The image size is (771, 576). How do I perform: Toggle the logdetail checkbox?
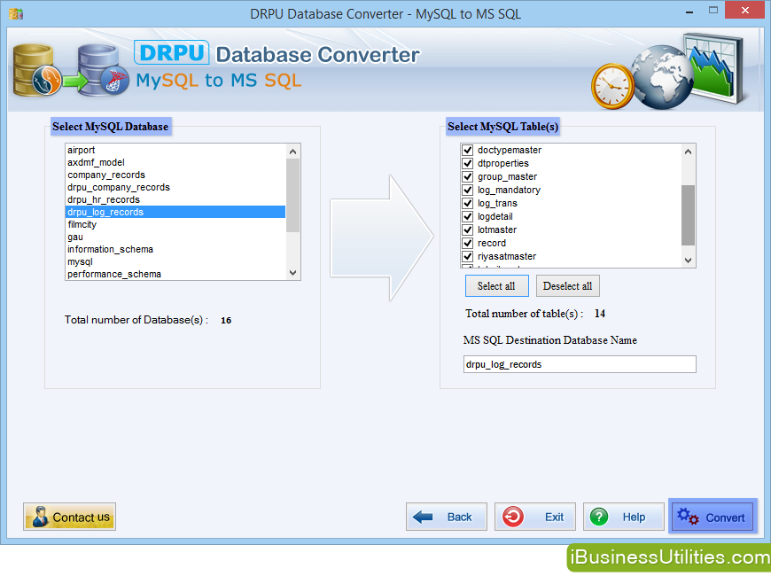point(468,216)
